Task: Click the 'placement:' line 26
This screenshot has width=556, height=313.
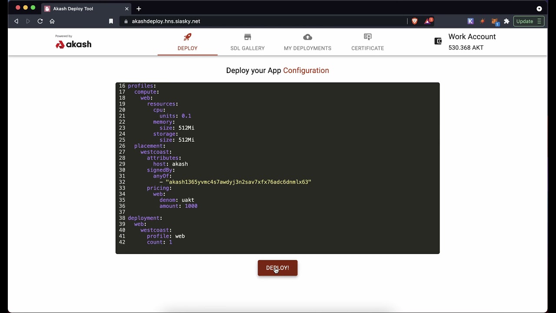Action: [x=150, y=146]
